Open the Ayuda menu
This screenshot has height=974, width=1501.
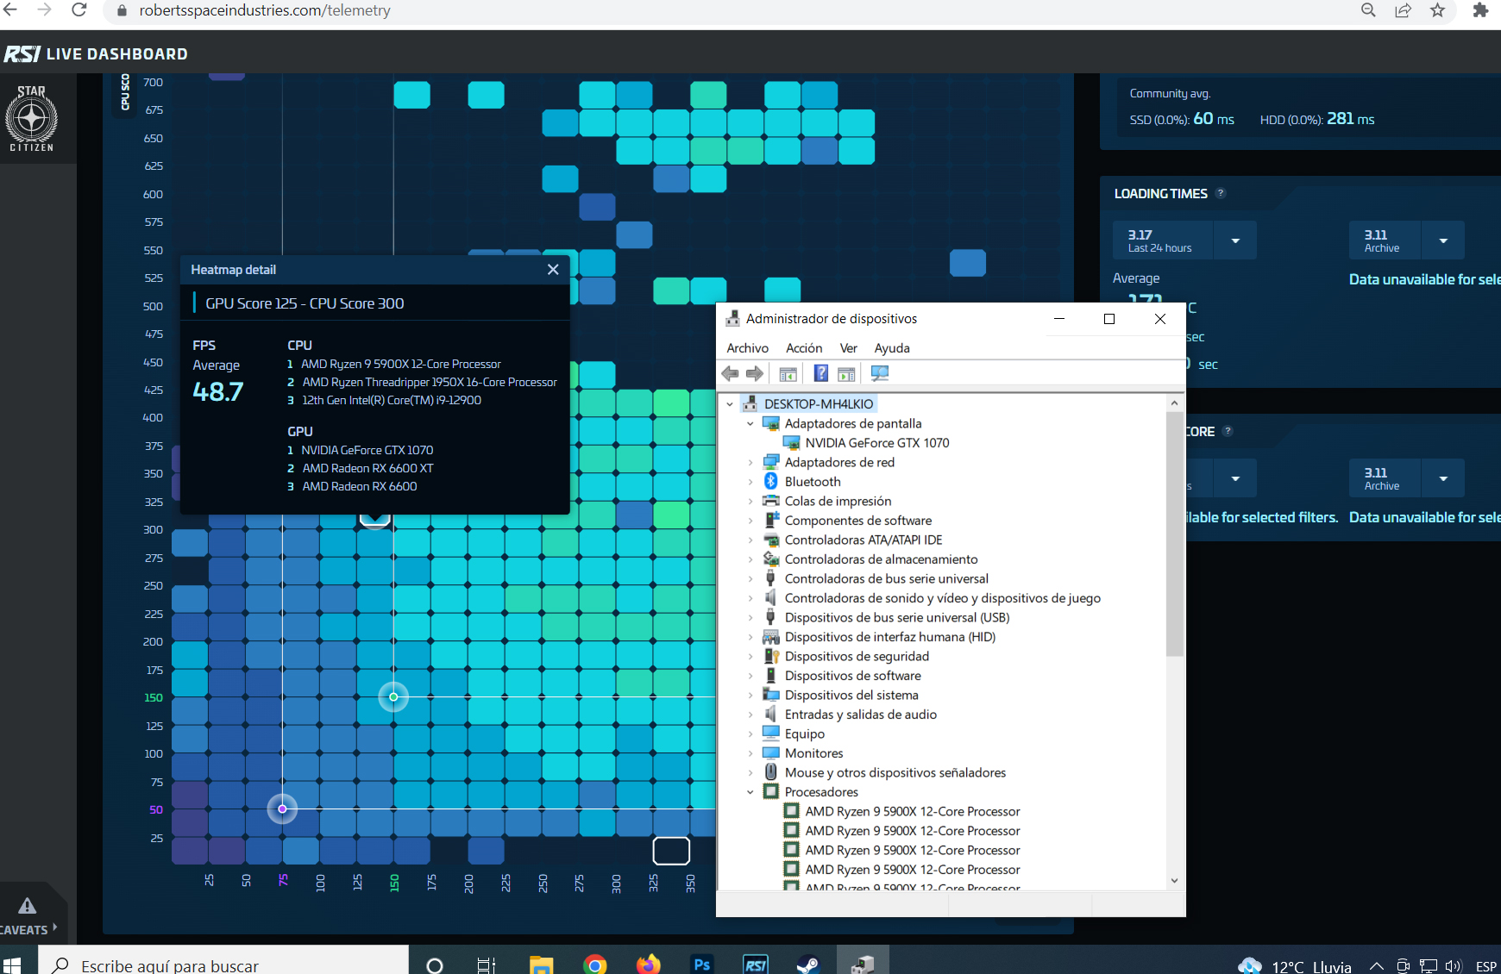coord(892,347)
